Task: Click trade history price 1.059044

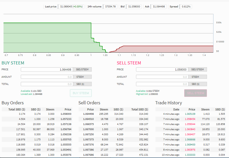Action: 190,124
